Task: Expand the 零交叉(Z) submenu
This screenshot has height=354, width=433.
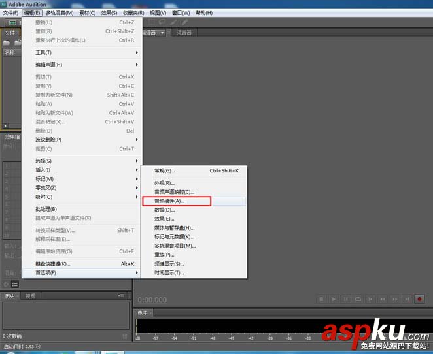Action: point(82,187)
